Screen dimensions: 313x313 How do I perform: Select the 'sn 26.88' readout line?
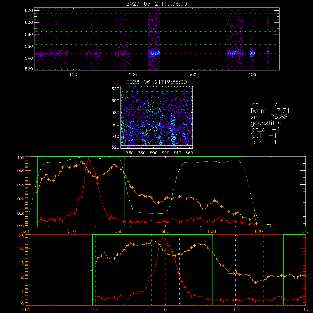pyautogui.click(x=269, y=117)
